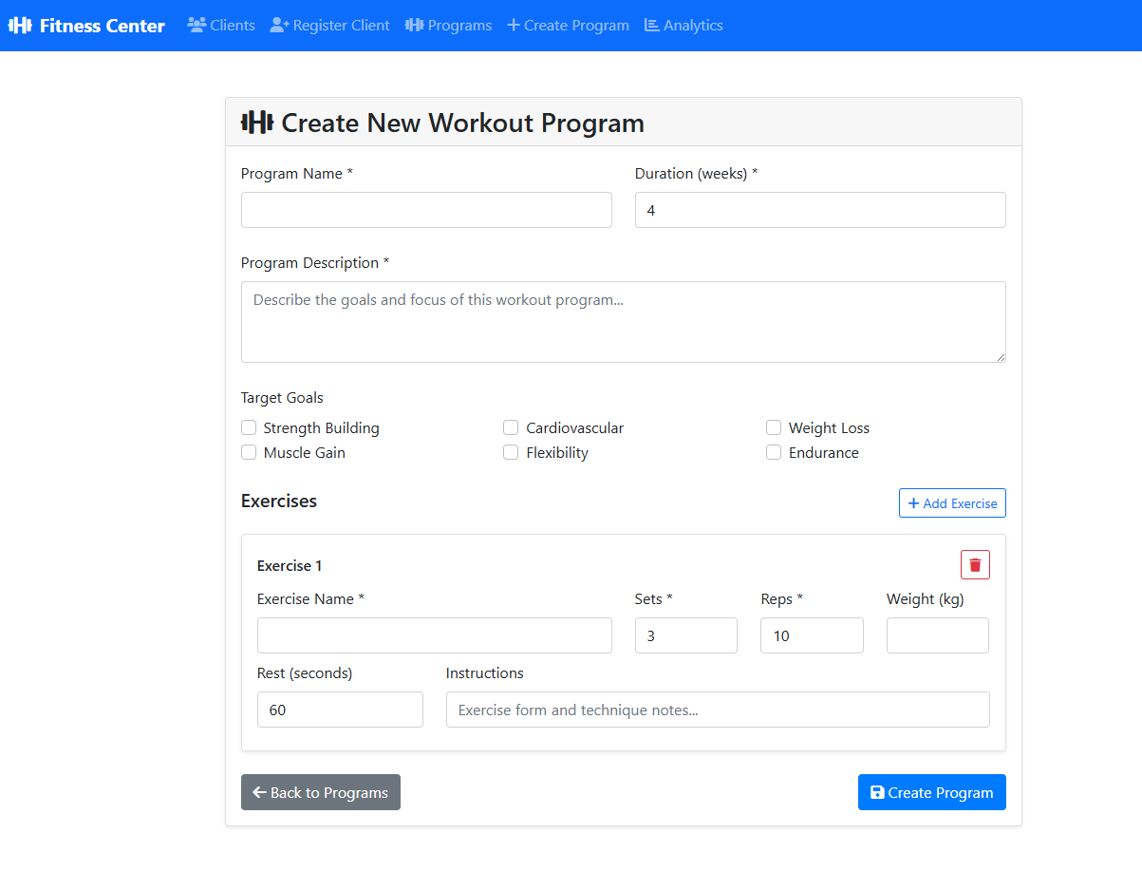Select the Flexibility goal checkbox
1142x871 pixels.
click(x=511, y=453)
